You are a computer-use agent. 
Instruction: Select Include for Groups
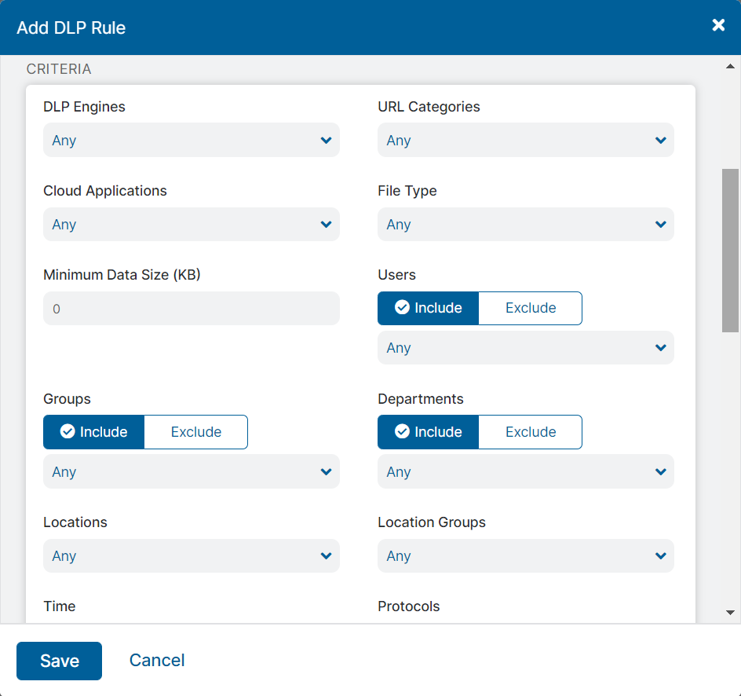click(93, 432)
